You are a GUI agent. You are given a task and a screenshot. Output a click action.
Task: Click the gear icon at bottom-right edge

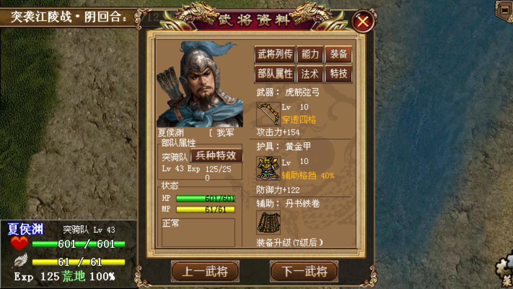pyautogui.click(x=504, y=270)
